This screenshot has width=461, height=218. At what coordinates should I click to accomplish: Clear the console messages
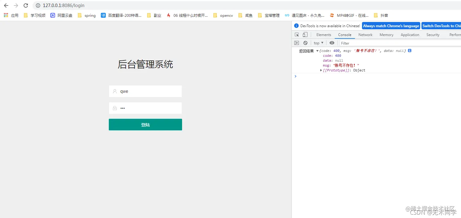pos(305,43)
